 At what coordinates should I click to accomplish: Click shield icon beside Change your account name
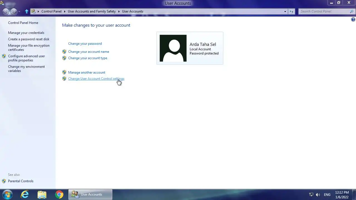point(64,52)
